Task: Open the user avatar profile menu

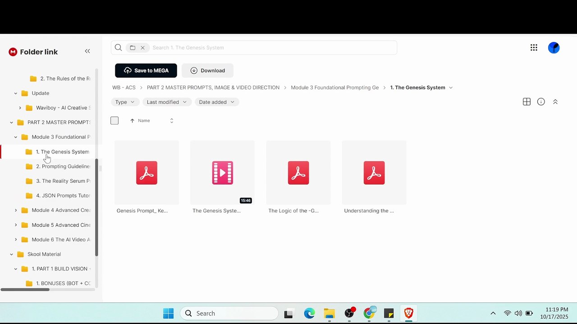Action: coord(554,48)
